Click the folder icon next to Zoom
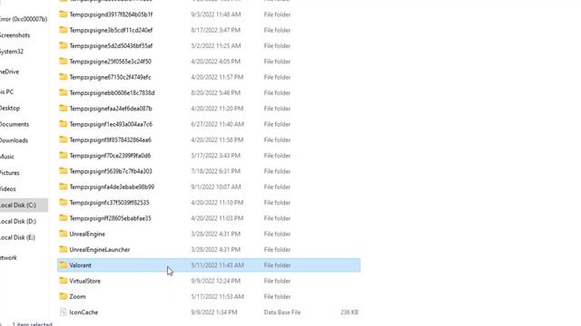581x326 pixels. 64,296
